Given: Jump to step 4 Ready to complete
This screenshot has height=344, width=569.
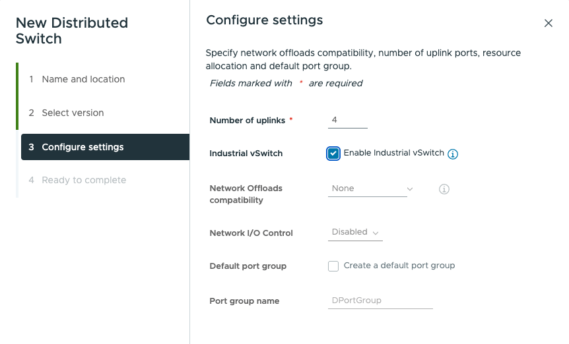Looking at the screenshot, I should [84, 180].
